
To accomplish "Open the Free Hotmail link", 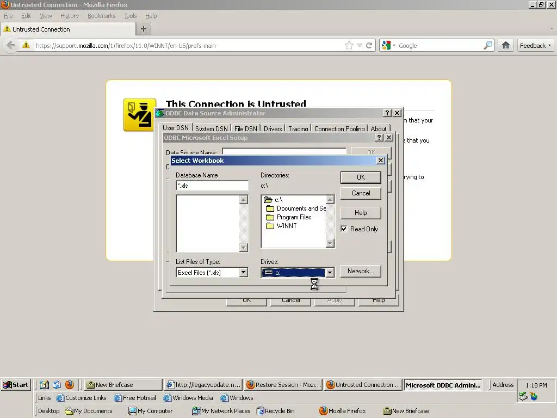I will coord(135,398).
